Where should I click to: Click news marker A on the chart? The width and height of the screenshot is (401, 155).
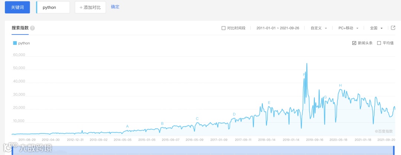[x=127, y=126]
